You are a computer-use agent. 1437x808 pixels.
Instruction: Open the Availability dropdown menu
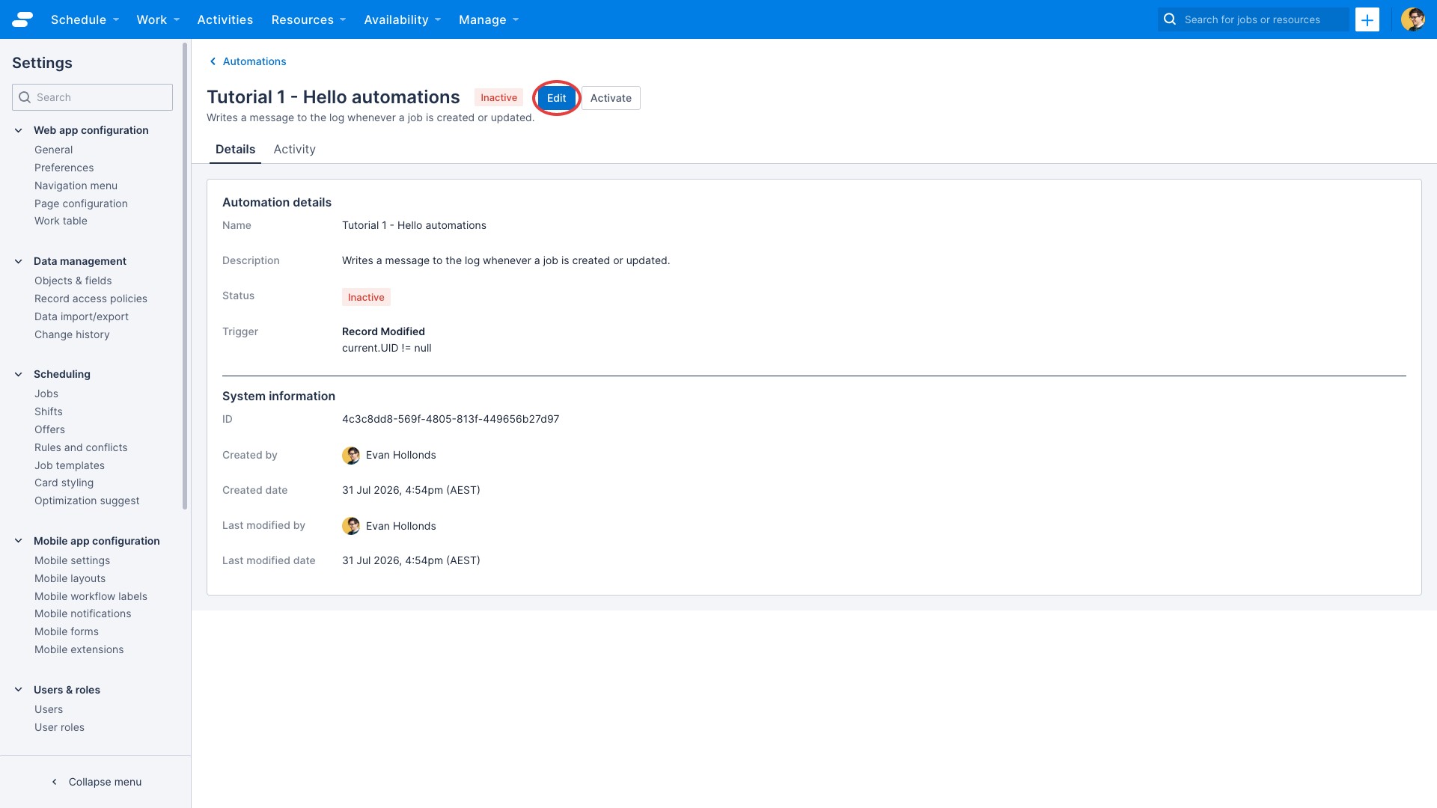[x=403, y=19]
